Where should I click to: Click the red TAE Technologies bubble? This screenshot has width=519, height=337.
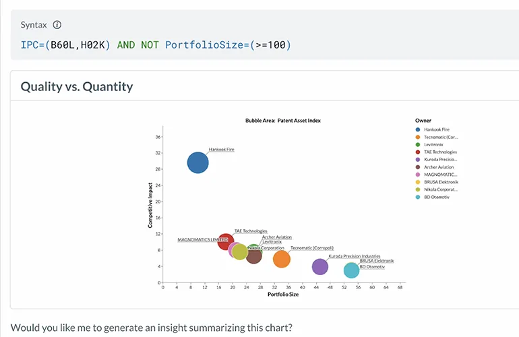pyautogui.click(x=225, y=240)
